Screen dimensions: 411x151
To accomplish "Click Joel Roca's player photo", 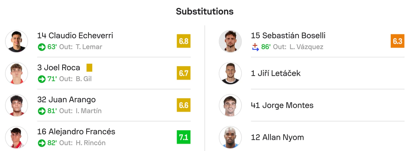I will (17, 73).
